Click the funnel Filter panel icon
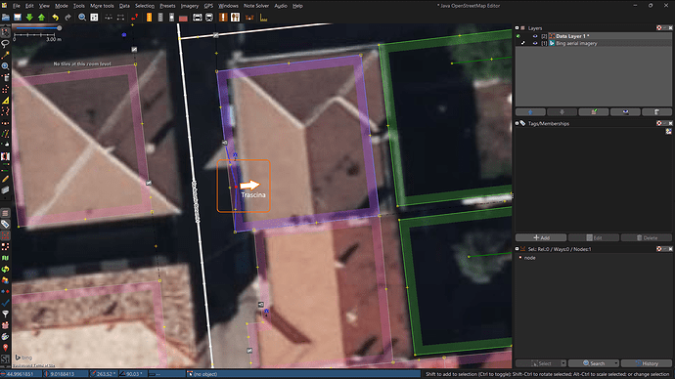Image resolution: width=675 pixels, height=379 pixels. click(x=5, y=315)
